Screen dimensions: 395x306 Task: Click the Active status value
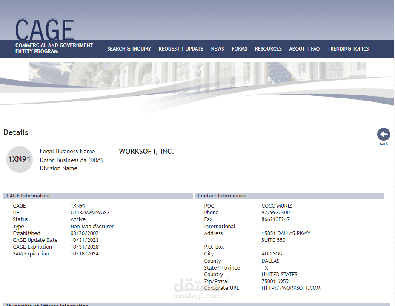tap(78, 219)
